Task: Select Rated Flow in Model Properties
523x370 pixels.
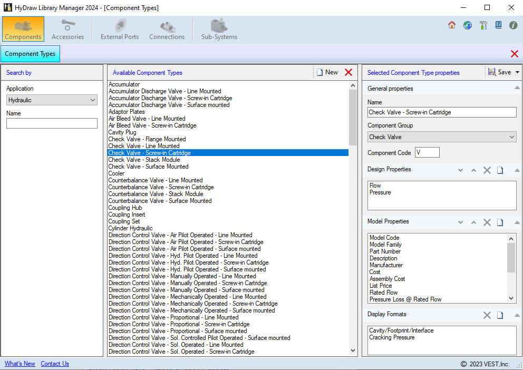Action: click(x=384, y=293)
